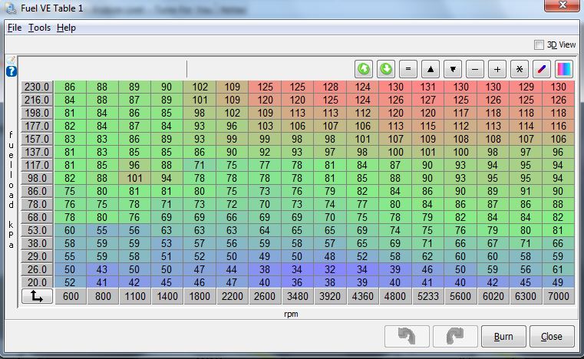Select the 98.0 kPa row header
Screen dimensions: 584x359
click(x=37, y=178)
